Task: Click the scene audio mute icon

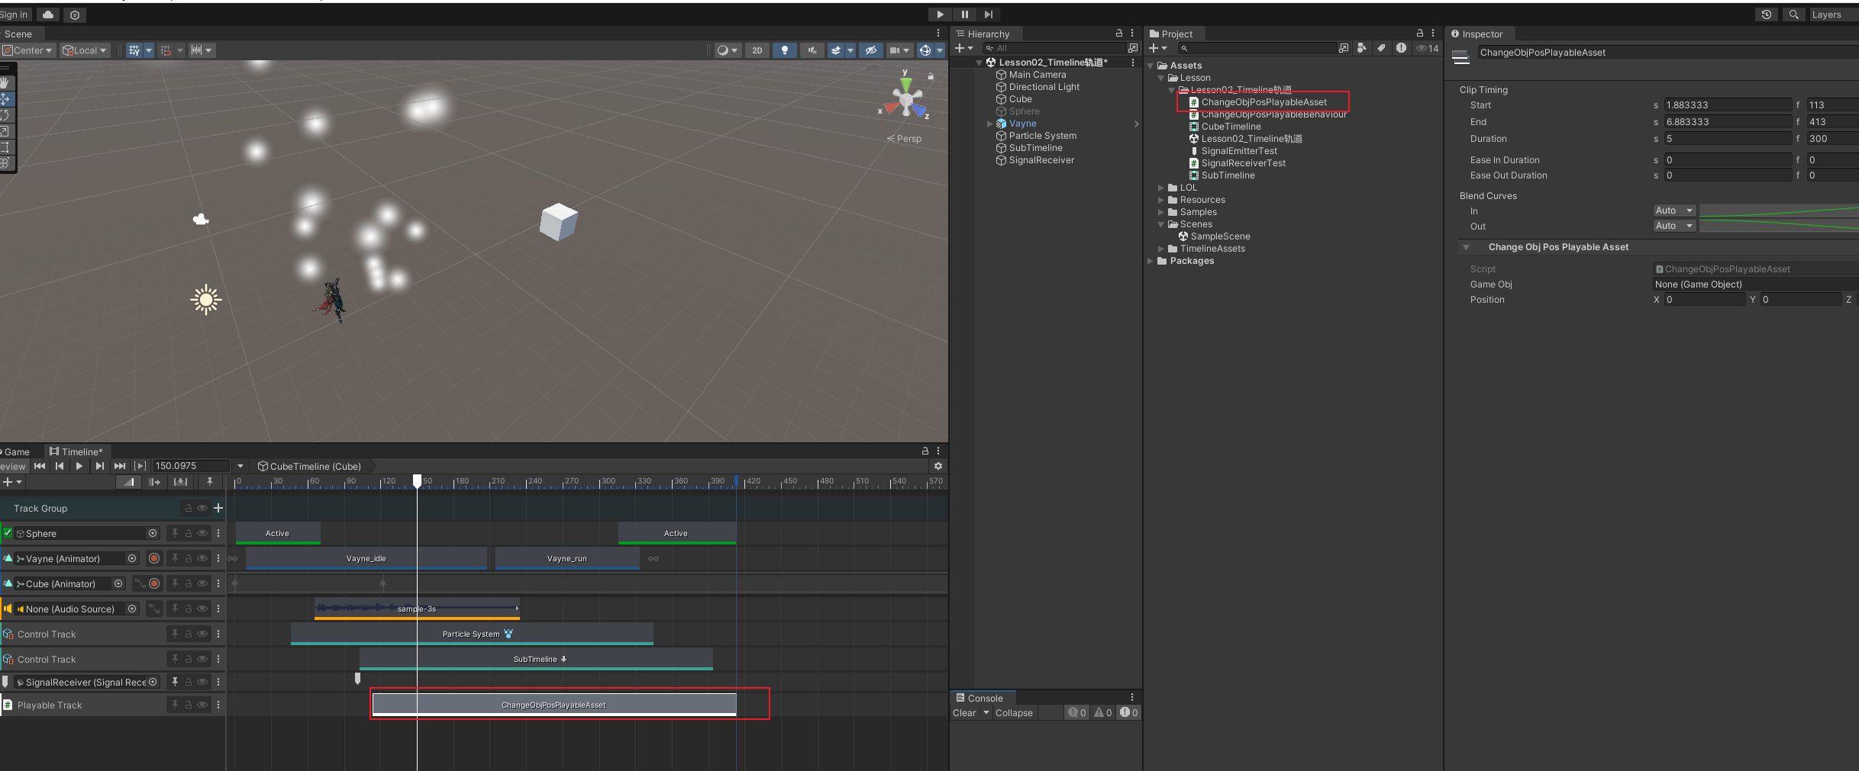Action: [812, 50]
